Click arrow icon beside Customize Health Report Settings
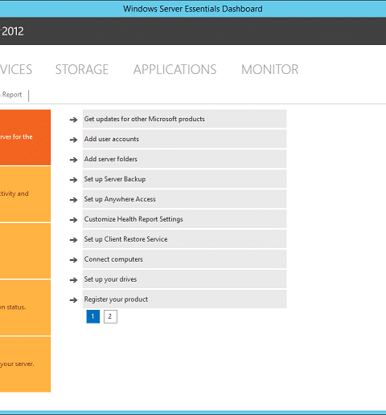 pos(73,220)
